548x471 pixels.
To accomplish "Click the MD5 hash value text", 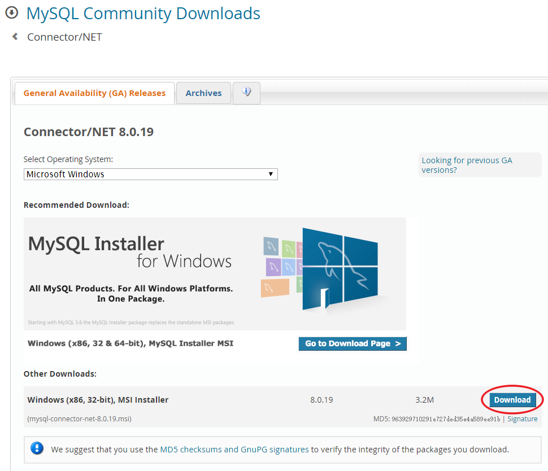I will 446,419.
